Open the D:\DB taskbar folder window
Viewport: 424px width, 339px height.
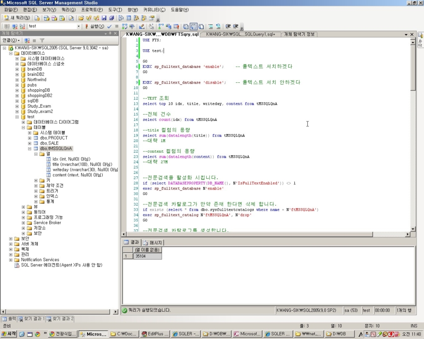[x=339, y=334]
